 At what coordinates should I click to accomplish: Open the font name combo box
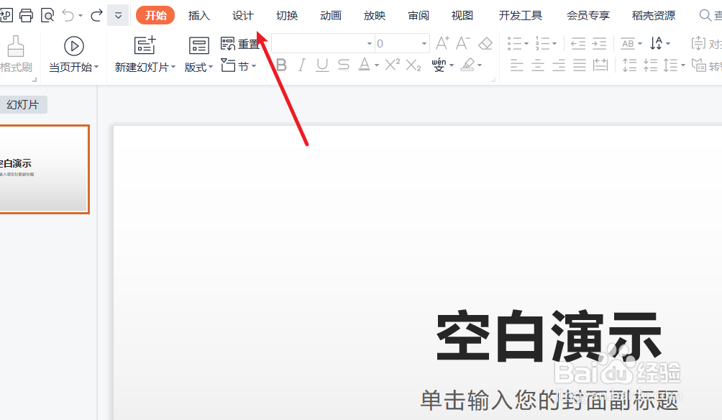[323, 43]
